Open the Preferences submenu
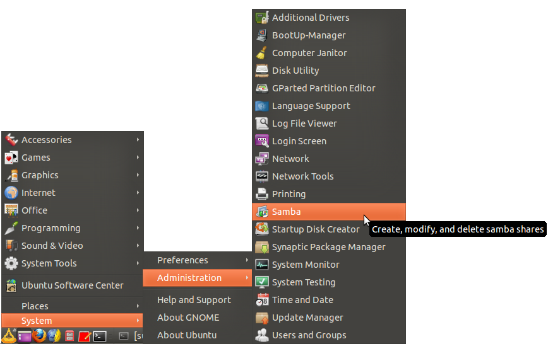 tap(198, 260)
